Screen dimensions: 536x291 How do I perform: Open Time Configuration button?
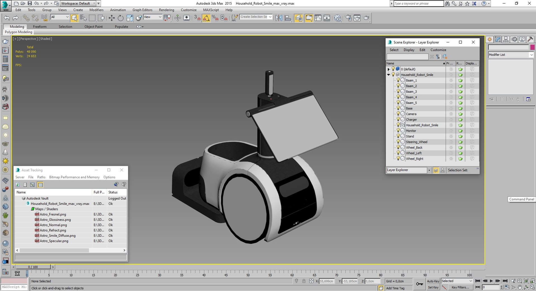pos(507,287)
